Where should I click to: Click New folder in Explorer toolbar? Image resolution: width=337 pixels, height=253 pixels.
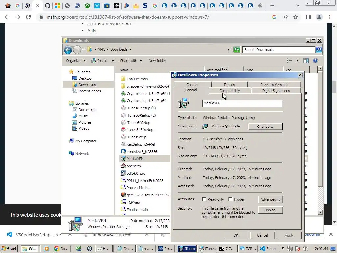pyautogui.click(x=157, y=61)
